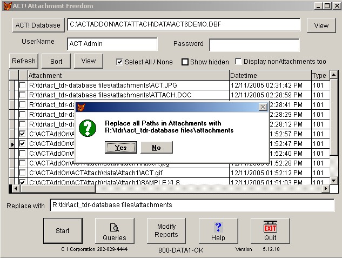Viewport: 342px width, 258px height.
Task: Enable Display nonAttachments too checkbox
Action: pyautogui.click(x=238, y=62)
